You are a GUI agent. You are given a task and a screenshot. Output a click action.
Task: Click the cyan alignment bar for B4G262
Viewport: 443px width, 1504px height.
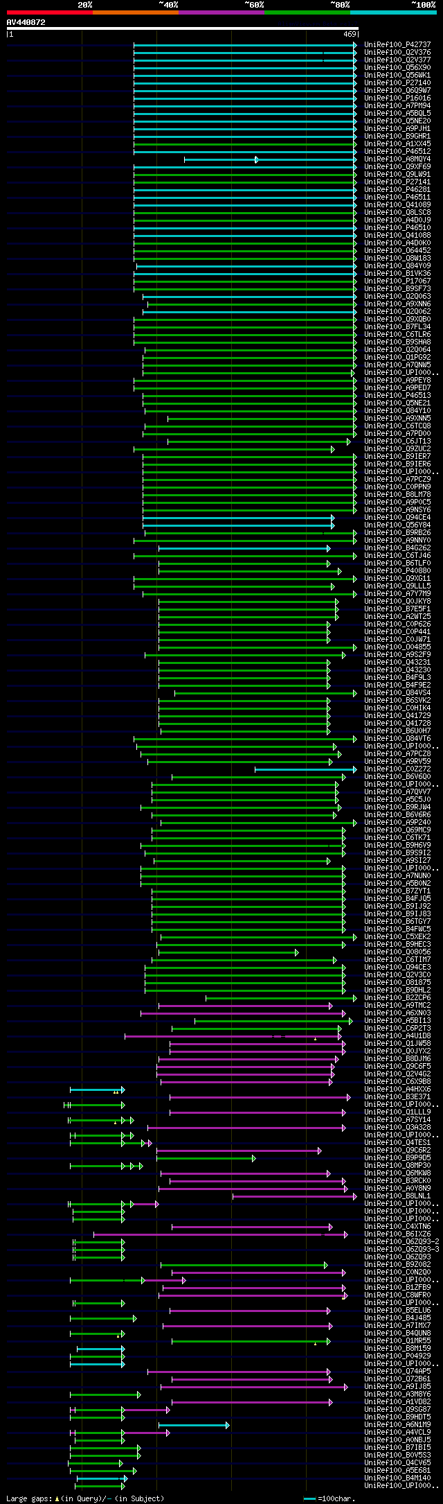[244, 548]
